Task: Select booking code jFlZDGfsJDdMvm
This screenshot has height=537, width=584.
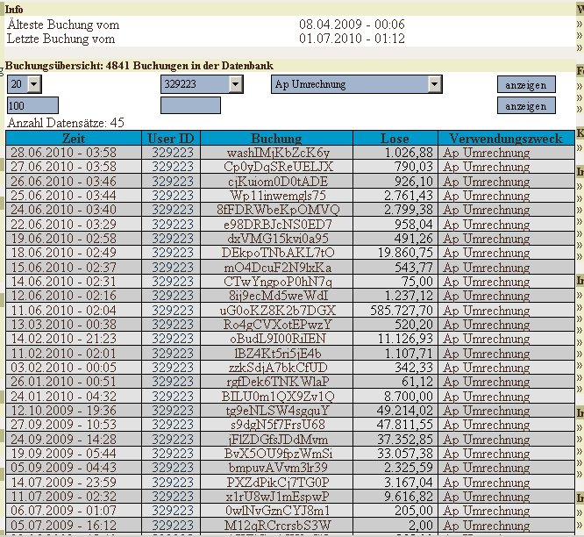Action: coord(278,440)
